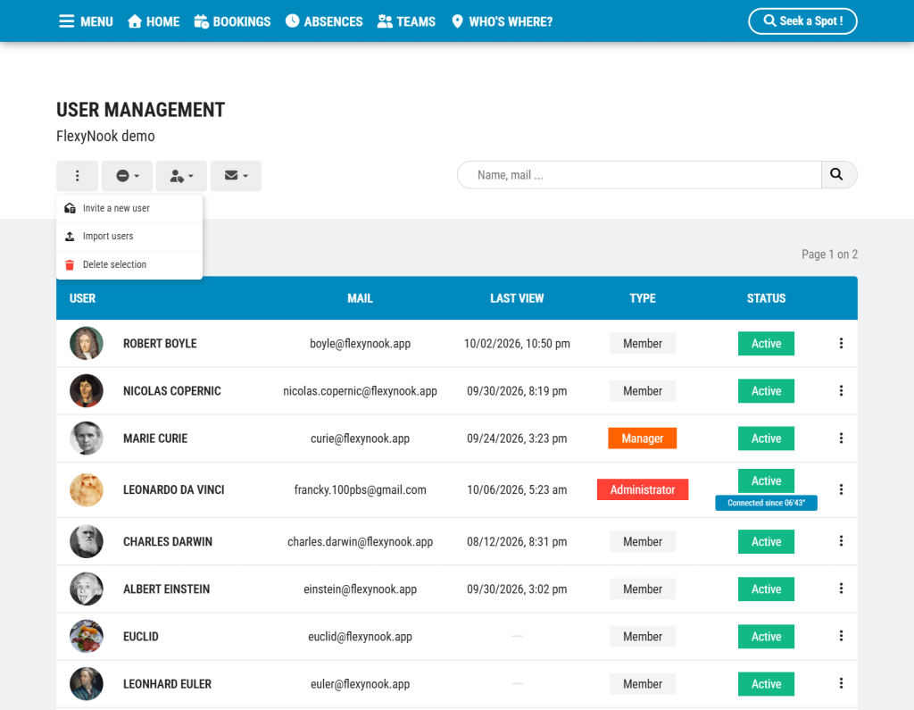The image size is (914, 710).
Task: Click Euclid's Active status badge
Action: 766,637
